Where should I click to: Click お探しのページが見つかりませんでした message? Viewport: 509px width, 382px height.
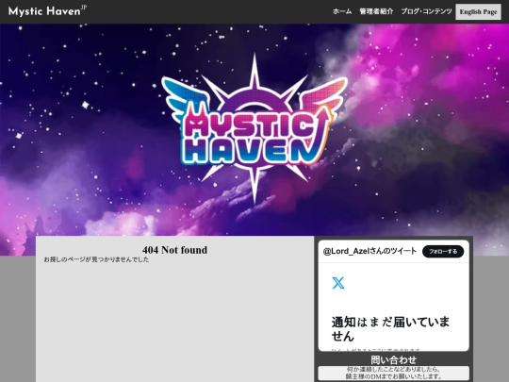(x=96, y=259)
